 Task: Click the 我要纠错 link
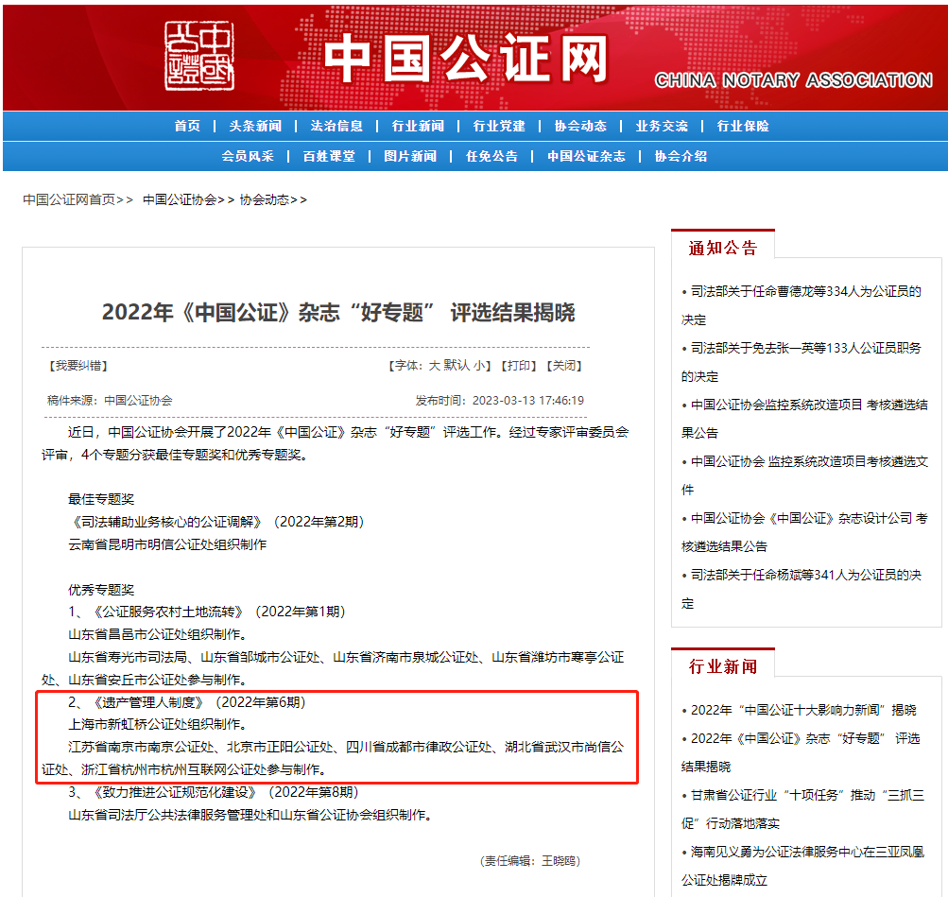click(x=78, y=366)
